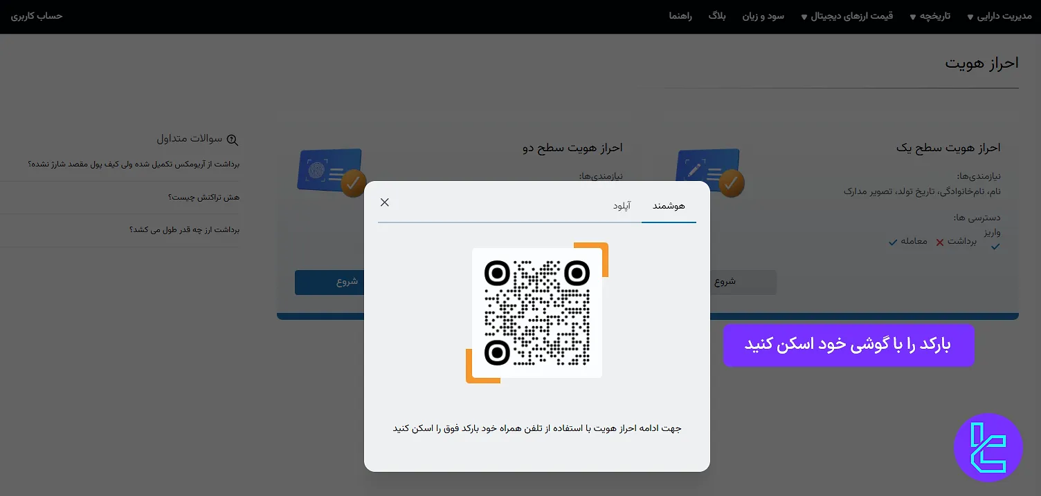Click the check icon next to واریز
The image size is (1041, 496).
click(995, 245)
